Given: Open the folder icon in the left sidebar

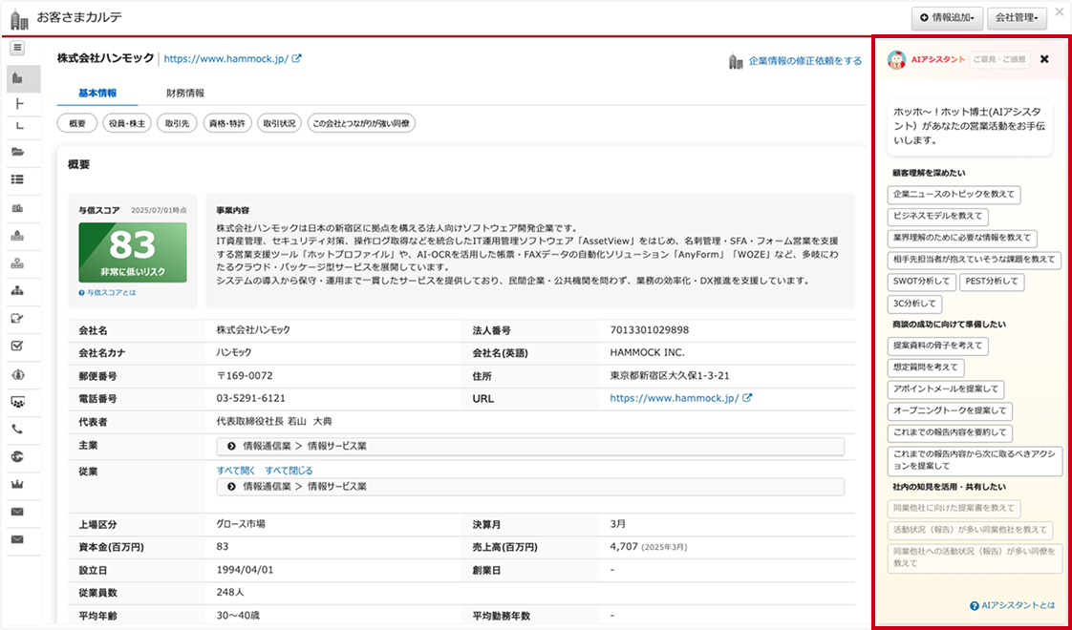Looking at the screenshot, I should coord(18,152).
